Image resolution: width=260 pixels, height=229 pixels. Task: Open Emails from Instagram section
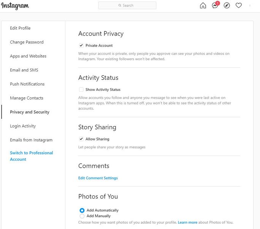point(31,140)
